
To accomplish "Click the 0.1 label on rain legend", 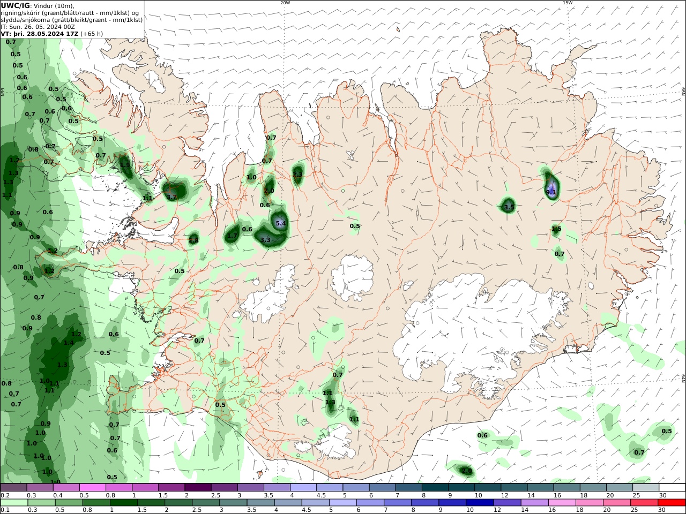I will [5, 510].
